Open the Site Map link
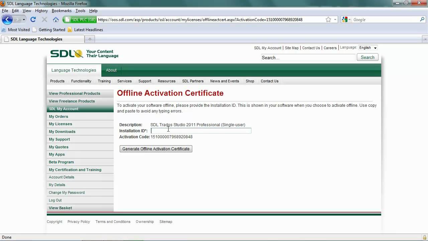Viewport: 428px width, 241px height. (292, 48)
